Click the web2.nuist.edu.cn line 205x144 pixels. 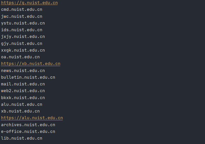23,91
